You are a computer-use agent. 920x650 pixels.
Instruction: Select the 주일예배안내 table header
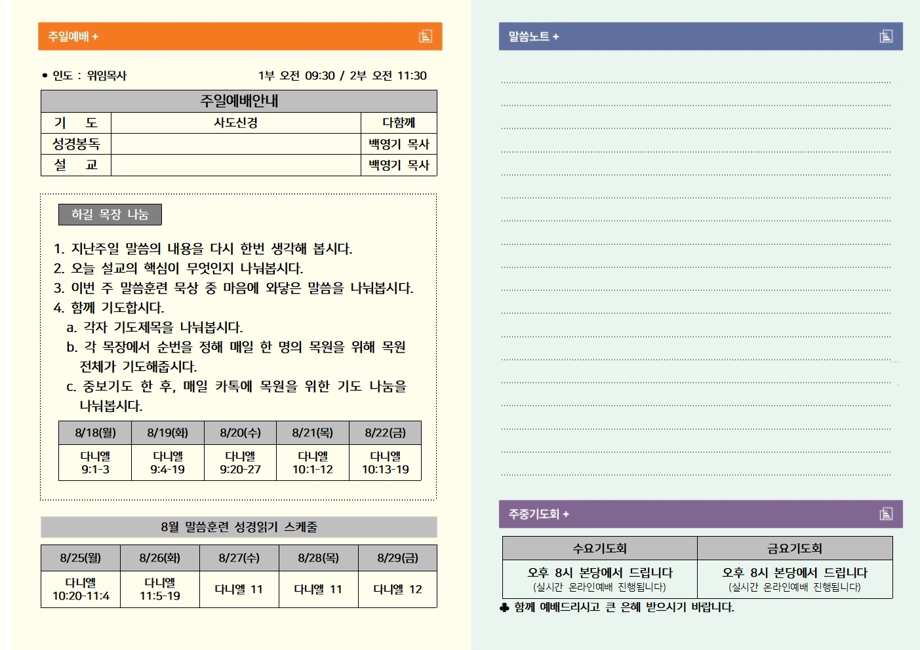point(239,102)
